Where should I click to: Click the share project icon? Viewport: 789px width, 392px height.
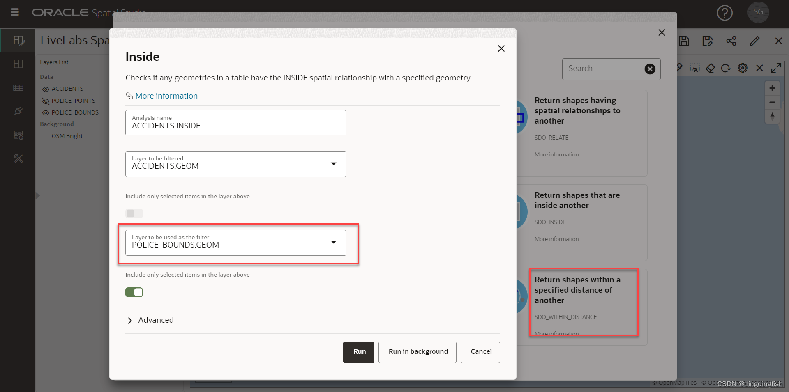[x=731, y=41]
